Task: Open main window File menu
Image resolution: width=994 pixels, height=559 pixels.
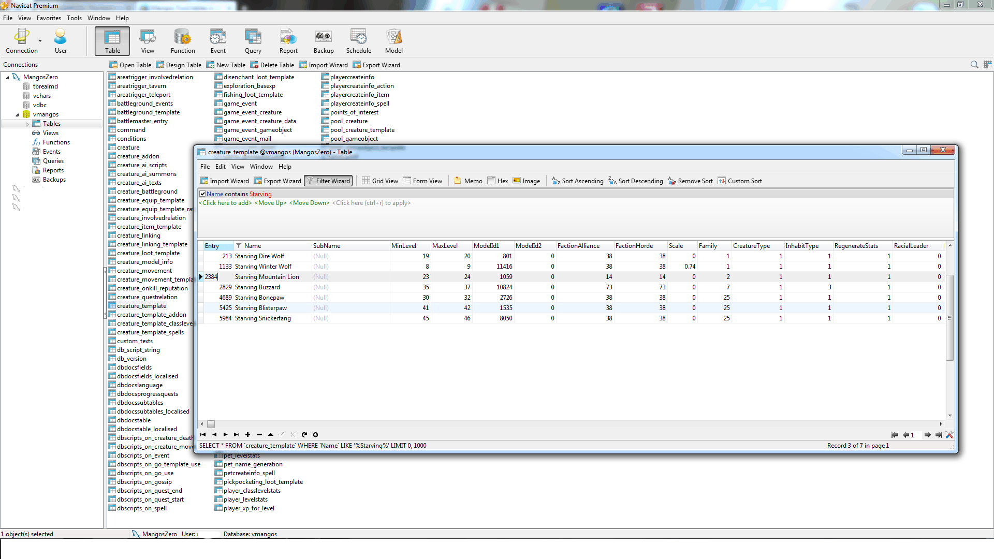Action: pyautogui.click(x=8, y=18)
